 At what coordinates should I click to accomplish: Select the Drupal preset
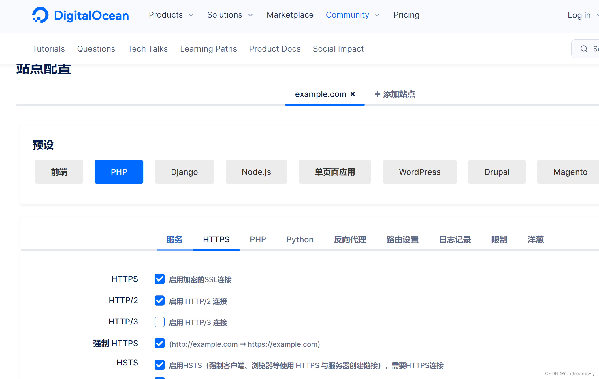pyautogui.click(x=497, y=172)
